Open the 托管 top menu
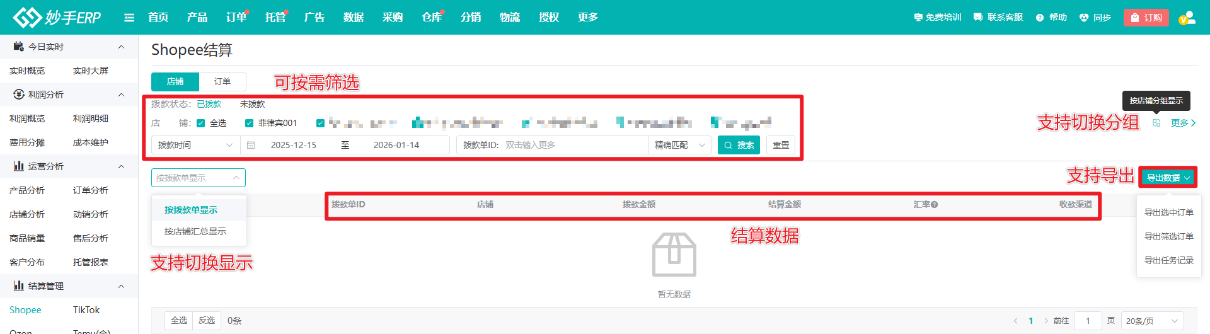The image size is (1210, 334). point(275,17)
